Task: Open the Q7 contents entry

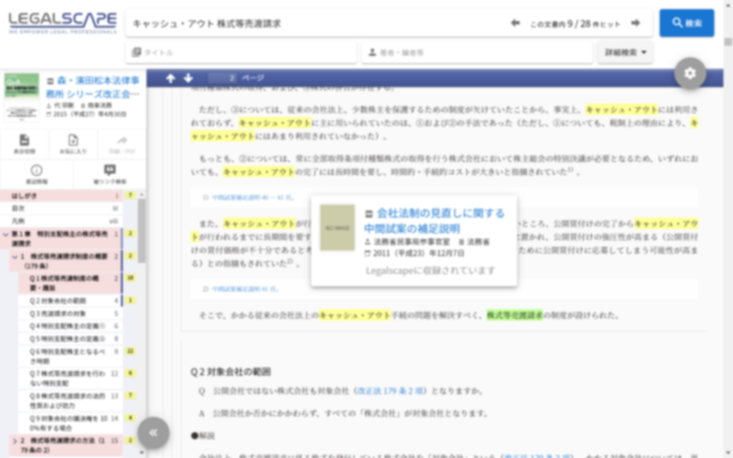Action: point(71,378)
